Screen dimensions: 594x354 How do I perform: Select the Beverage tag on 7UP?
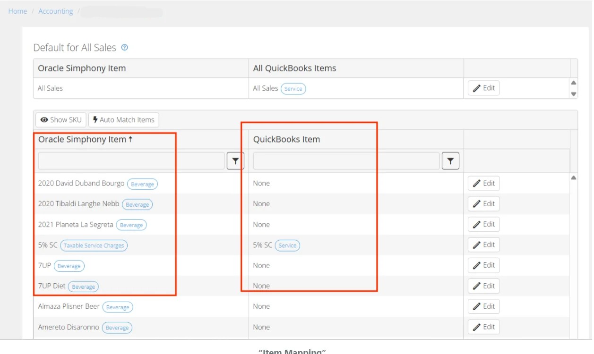click(x=69, y=266)
